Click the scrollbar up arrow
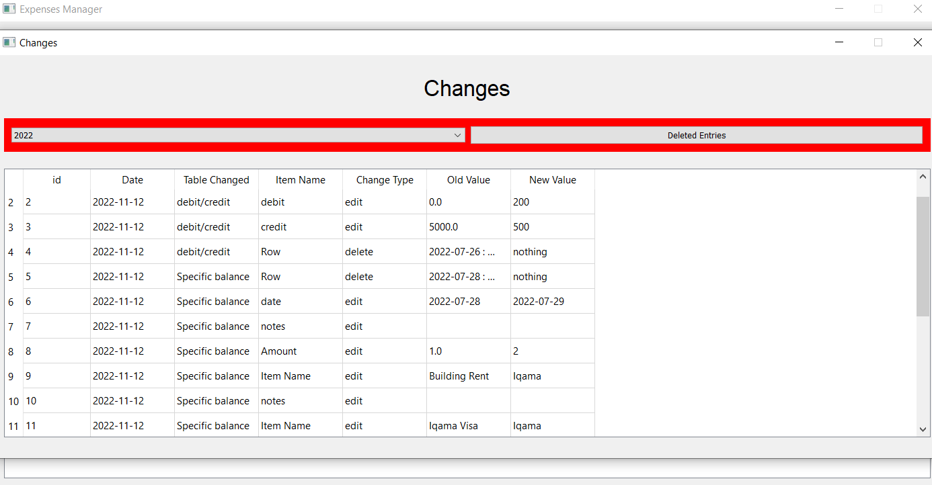Screen dimensions: 932x485 pyautogui.click(x=923, y=177)
